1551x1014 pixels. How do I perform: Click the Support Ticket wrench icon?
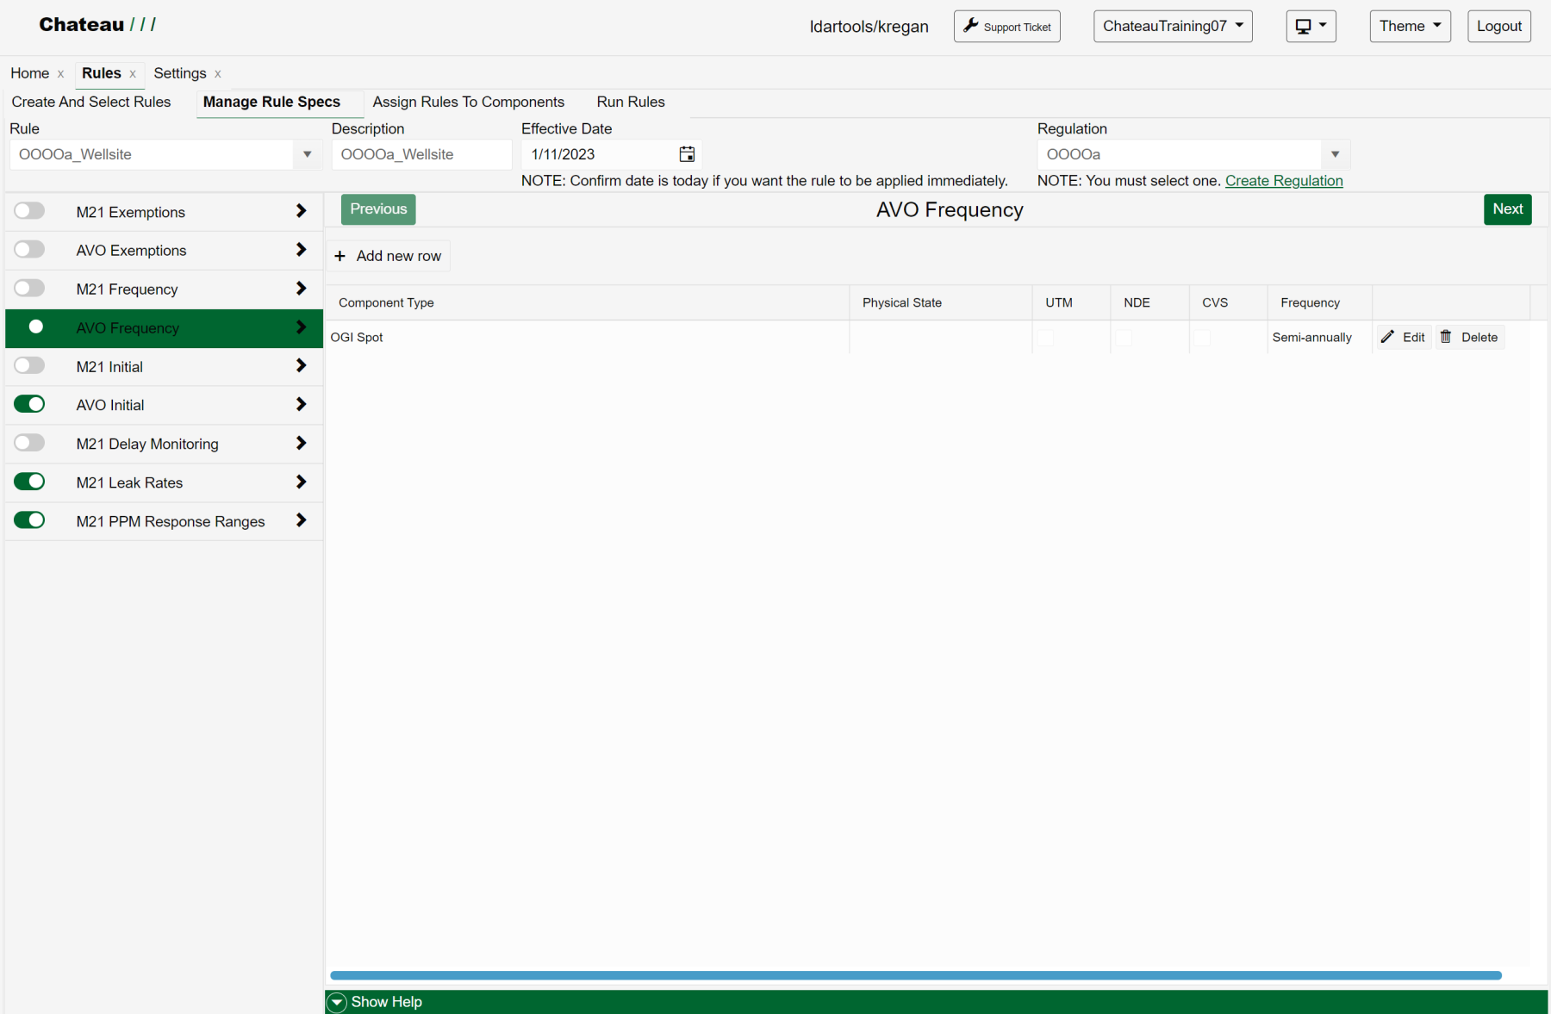971,26
